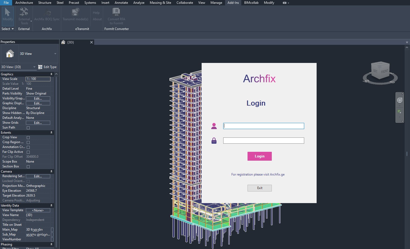
Task: Click Rendering Settings Edit button
Action: click(38, 176)
